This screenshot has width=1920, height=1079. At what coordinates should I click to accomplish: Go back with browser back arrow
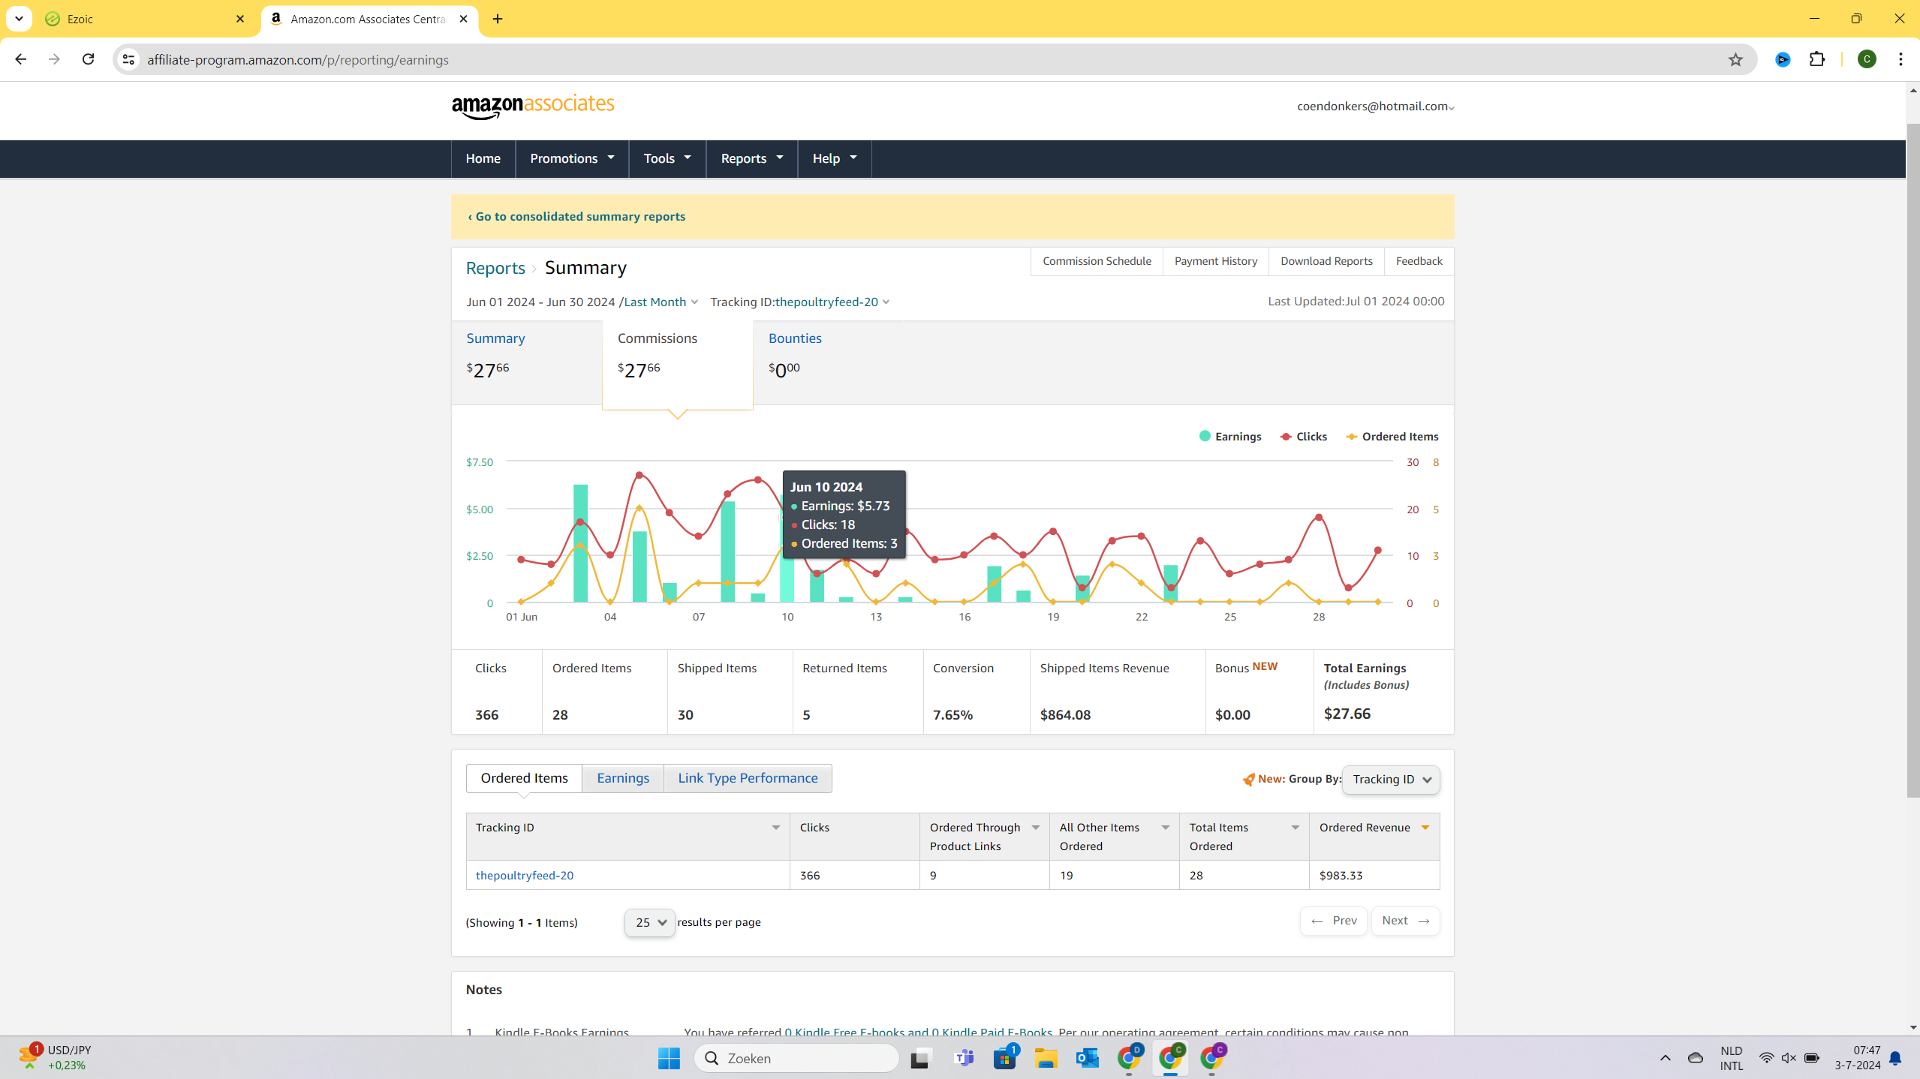[20, 59]
